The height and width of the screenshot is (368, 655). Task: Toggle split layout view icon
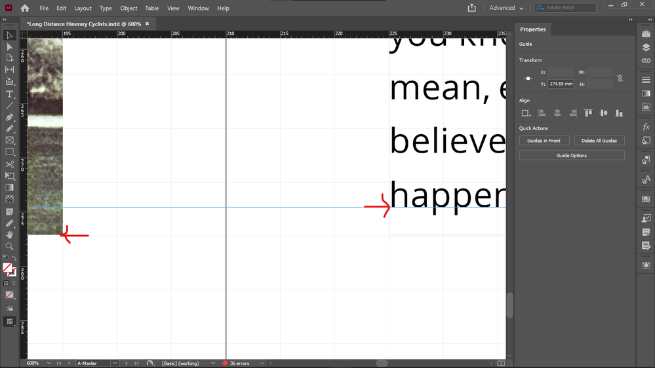(x=501, y=363)
